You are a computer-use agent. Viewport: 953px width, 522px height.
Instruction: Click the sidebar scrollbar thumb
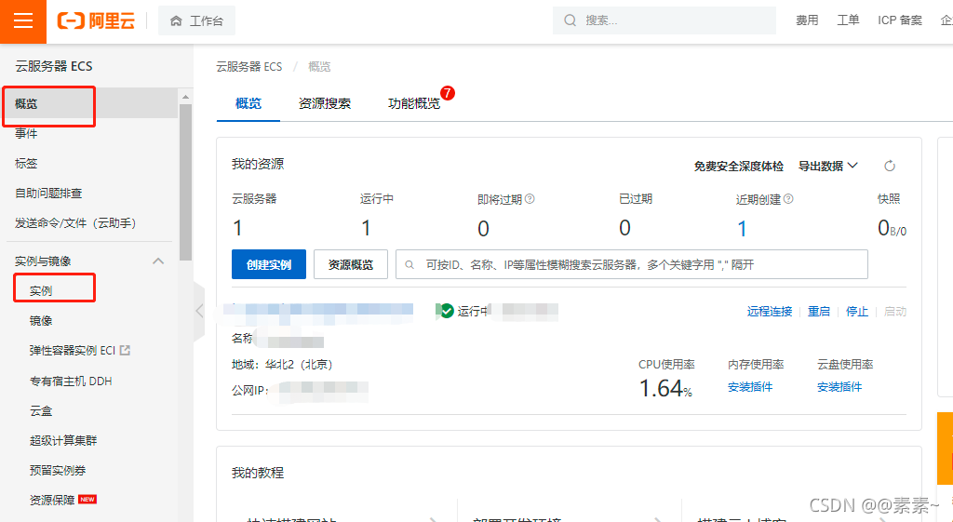[x=185, y=182]
